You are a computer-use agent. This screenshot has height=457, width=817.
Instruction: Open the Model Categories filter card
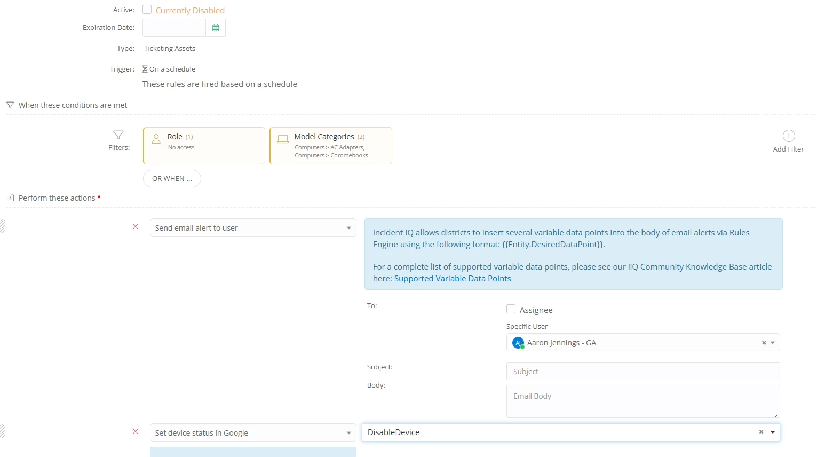point(331,146)
